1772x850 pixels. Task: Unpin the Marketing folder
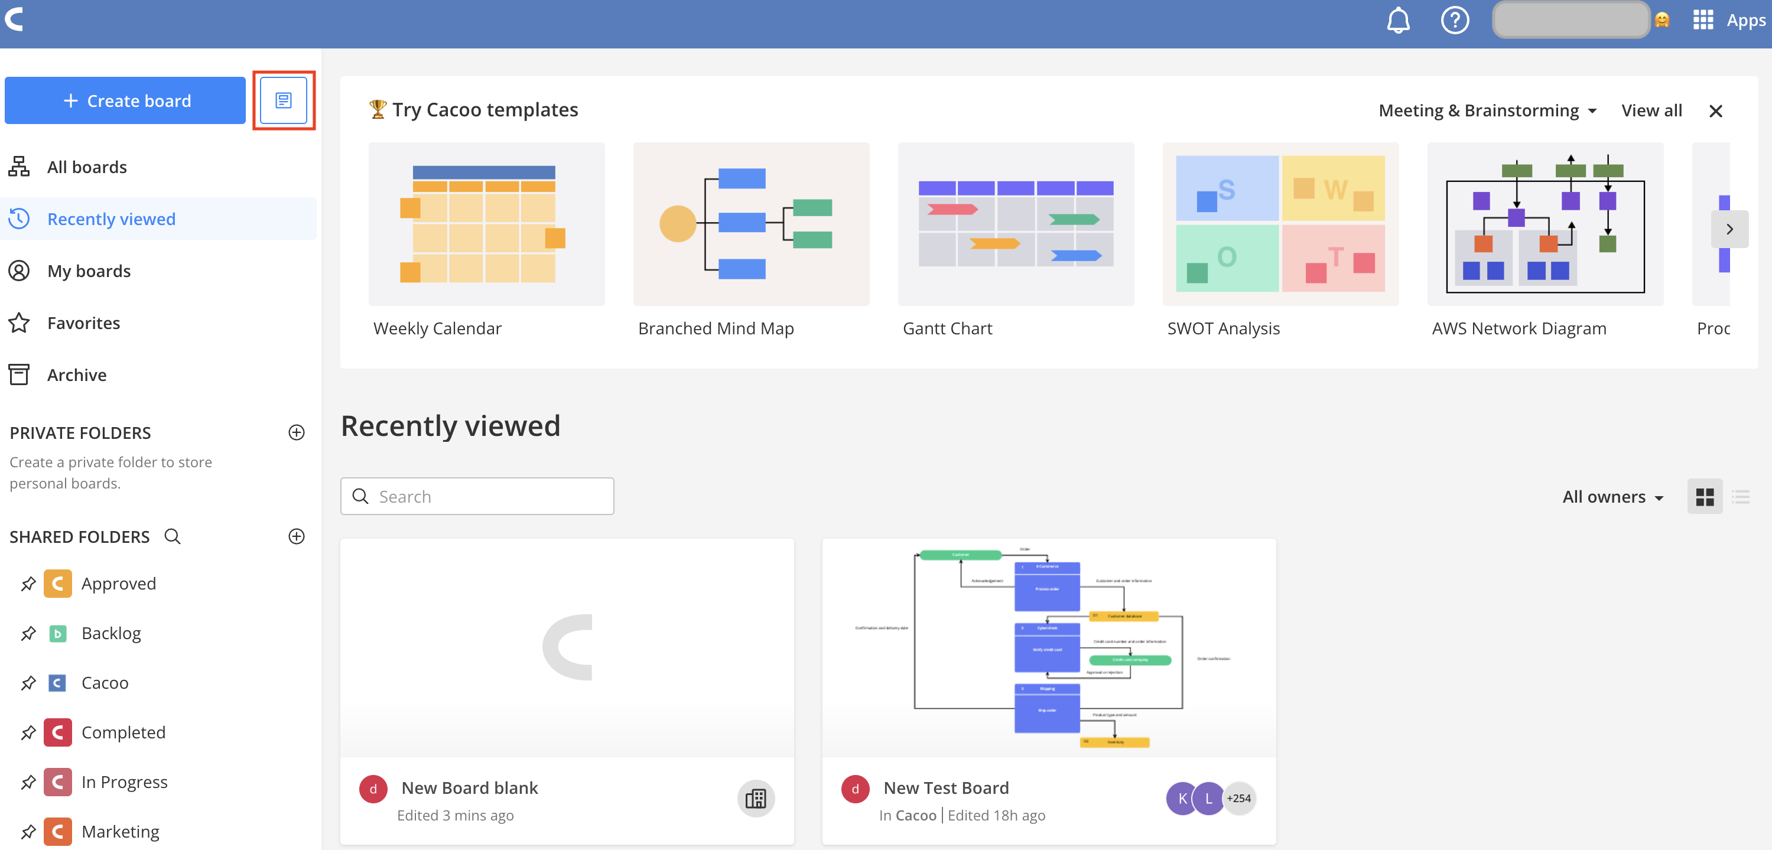(28, 832)
